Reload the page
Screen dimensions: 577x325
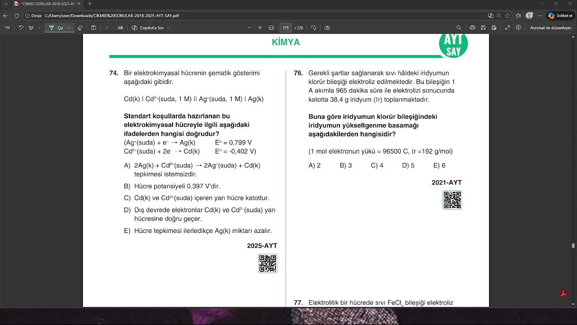pyautogui.click(x=17, y=15)
